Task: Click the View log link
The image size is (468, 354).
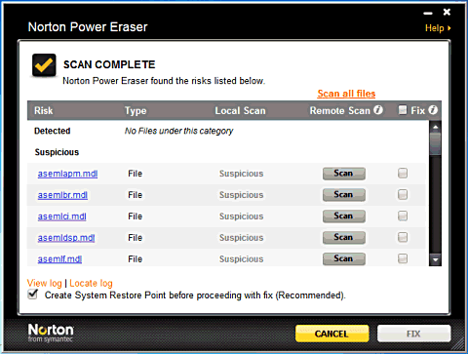Action: tap(45, 283)
